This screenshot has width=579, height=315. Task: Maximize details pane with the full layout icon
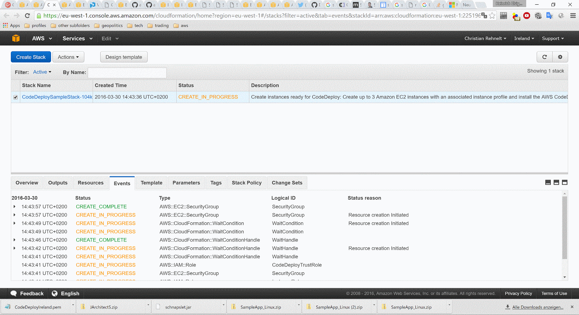coord(565,182)
